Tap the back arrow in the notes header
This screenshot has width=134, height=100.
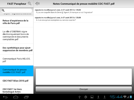click(x=37, y=4)
